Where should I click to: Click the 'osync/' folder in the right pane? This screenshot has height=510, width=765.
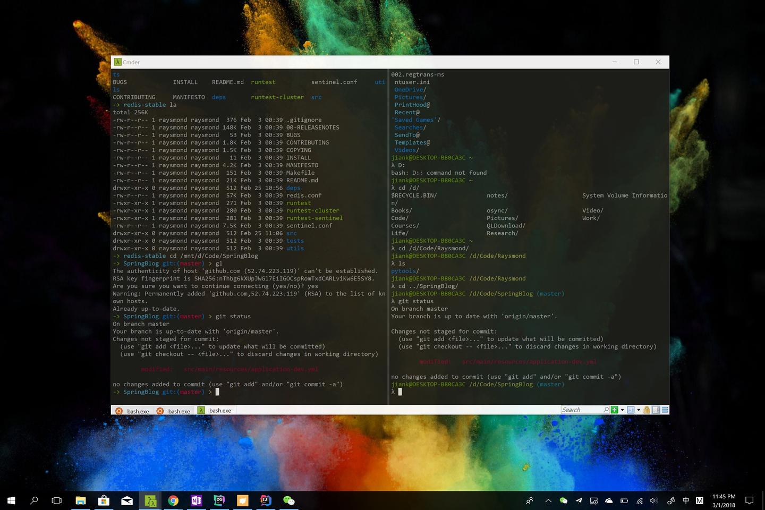(x=497, y=211)
